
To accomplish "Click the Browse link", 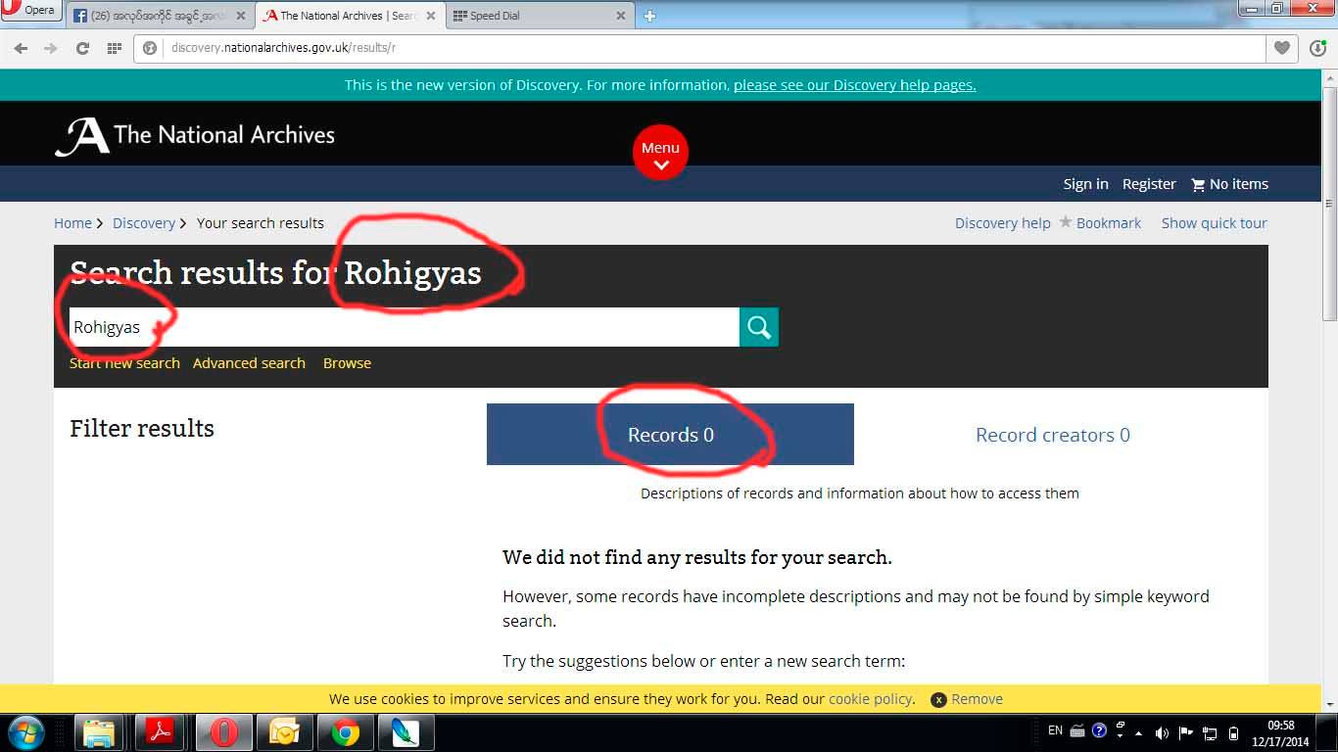I will [x=347, y=363].
